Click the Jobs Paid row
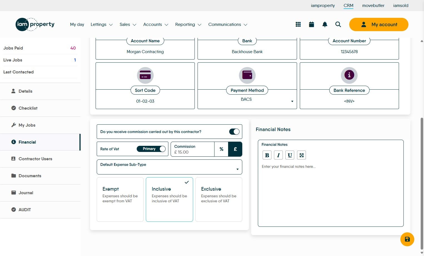 click(40, 48)
